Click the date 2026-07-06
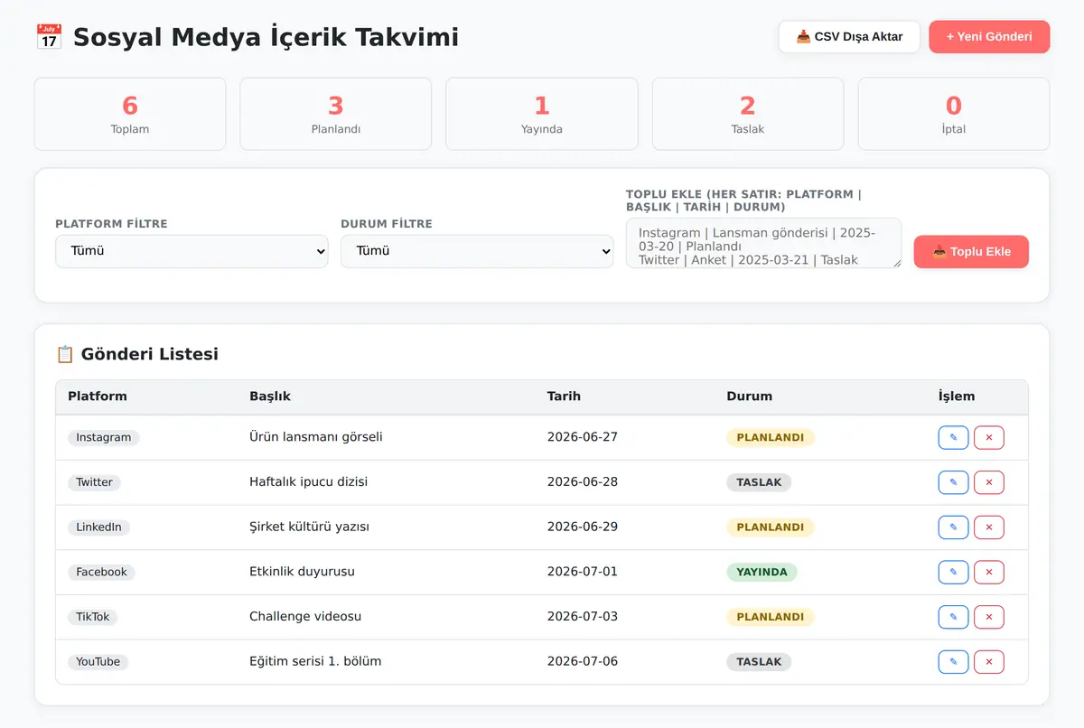Screen dimensions: 1084x728 (583, 662)
